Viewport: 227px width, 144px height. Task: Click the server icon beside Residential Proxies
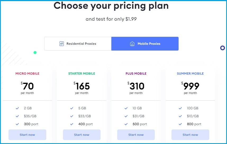click(62, 44)
